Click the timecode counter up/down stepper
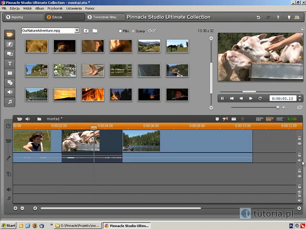 (x=299, y=98)
